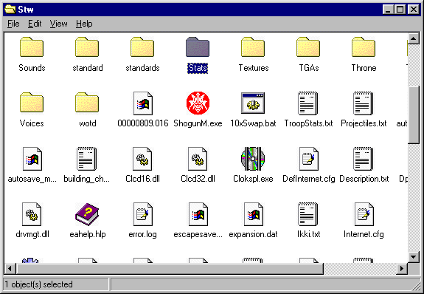
Task: Select the 00000809.016 file icon
Action: point(143,103)
